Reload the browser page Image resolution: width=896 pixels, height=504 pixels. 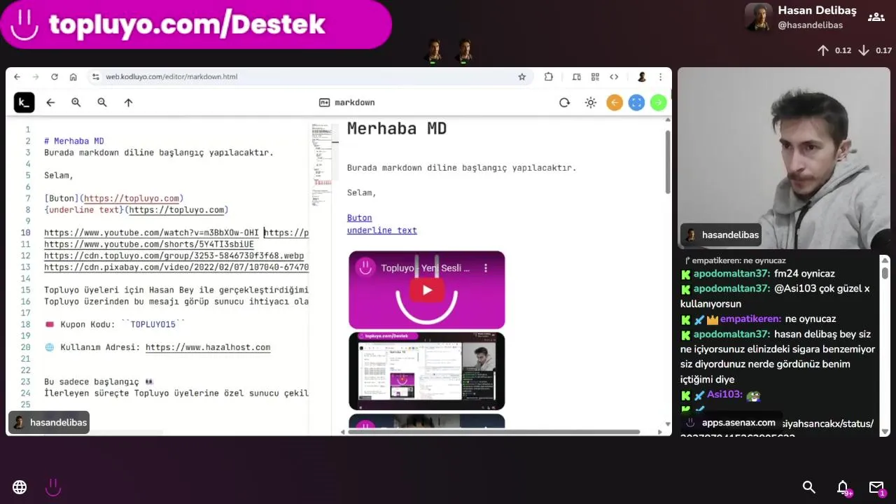click(x=55, y=77)
